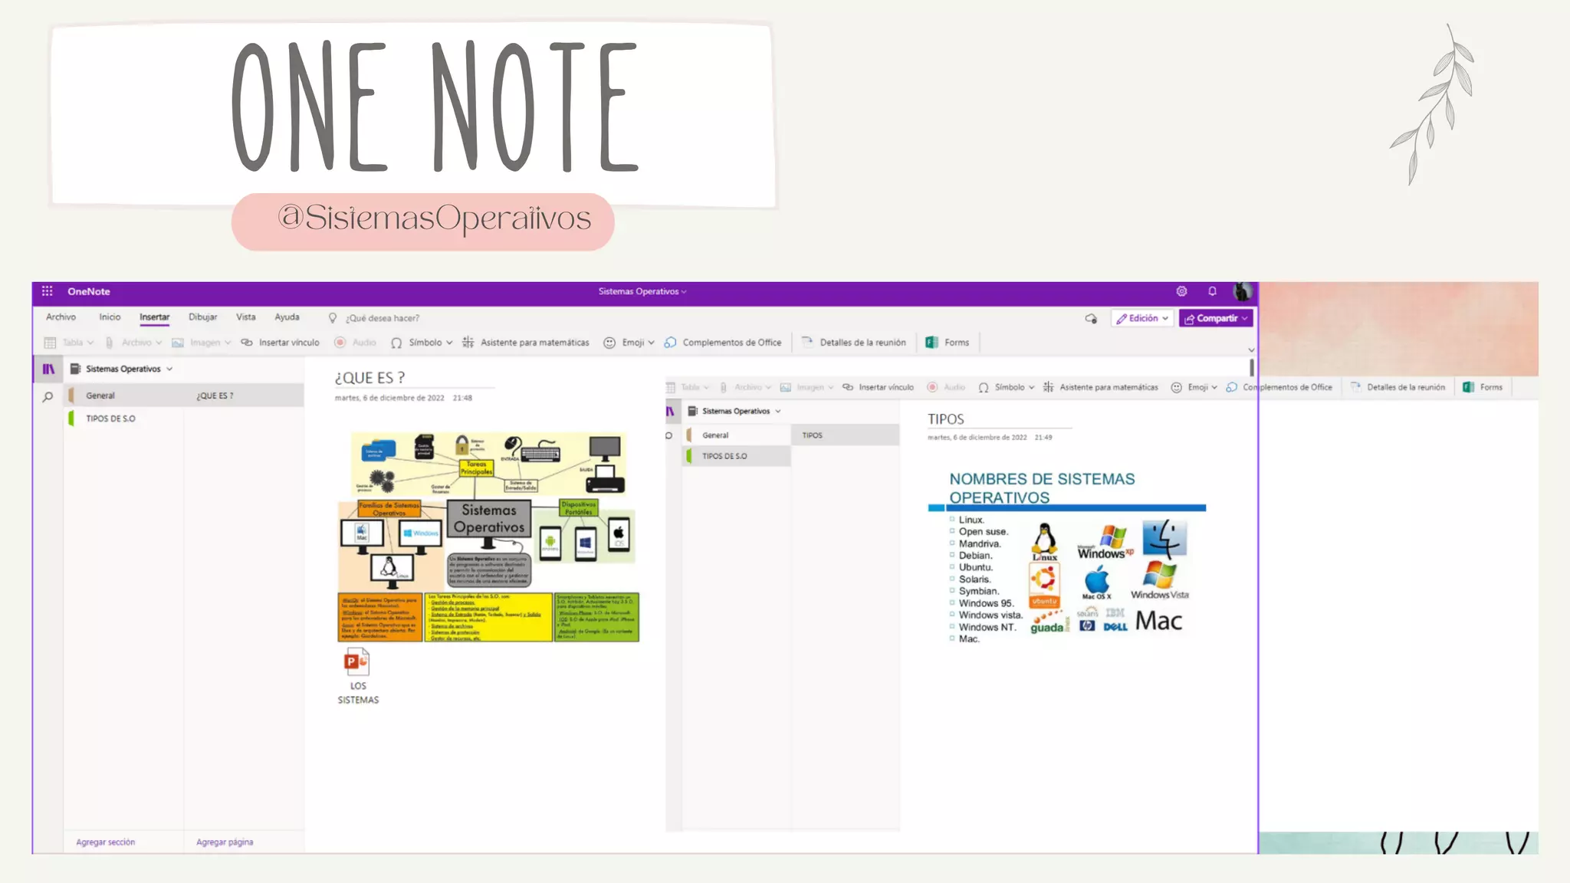
Task: Open the app launcher waffle icon
Action: coord(47,291)
